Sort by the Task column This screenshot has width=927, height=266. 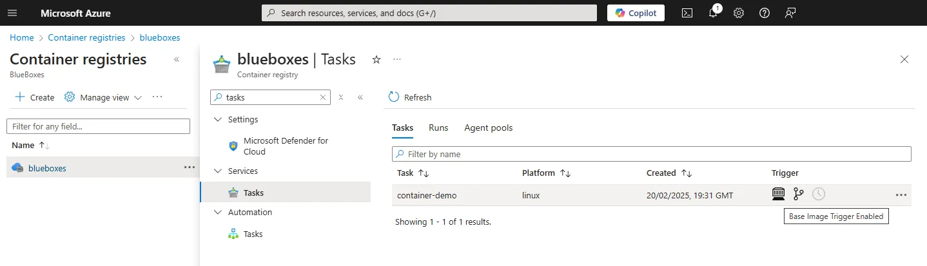(413, 173)
